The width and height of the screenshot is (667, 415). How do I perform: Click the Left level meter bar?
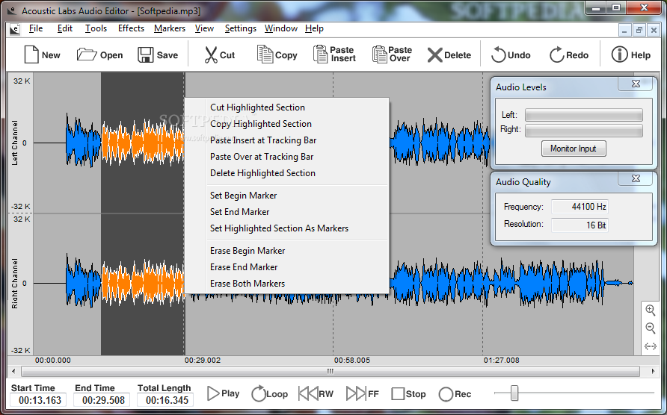[x=583, y=115]
